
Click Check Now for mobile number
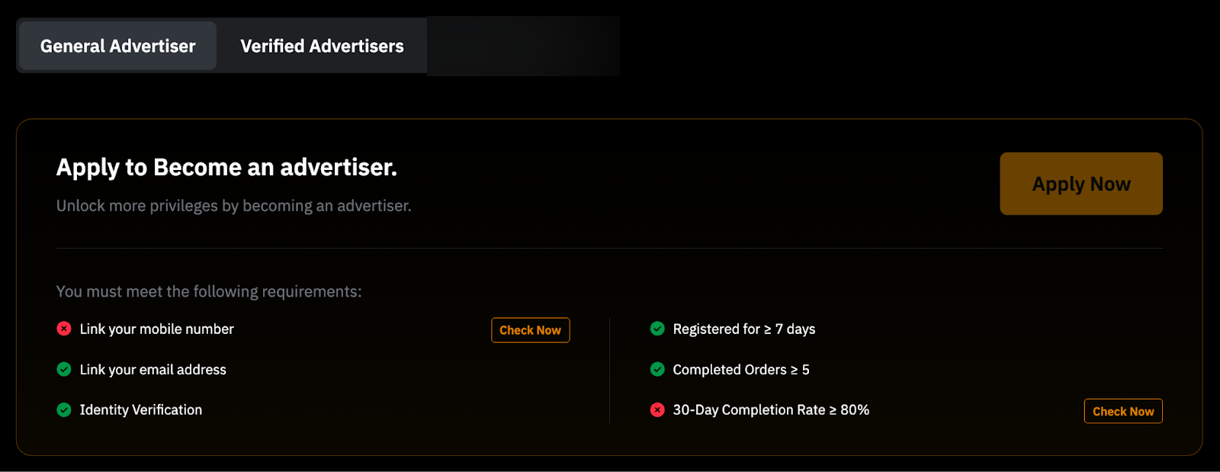(x=530, y=330)
